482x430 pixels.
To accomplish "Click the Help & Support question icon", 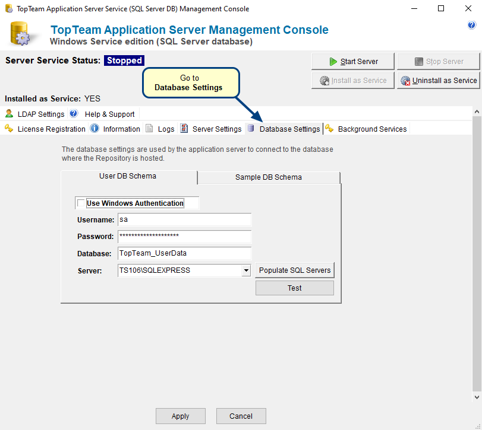I will coord(74,114).
